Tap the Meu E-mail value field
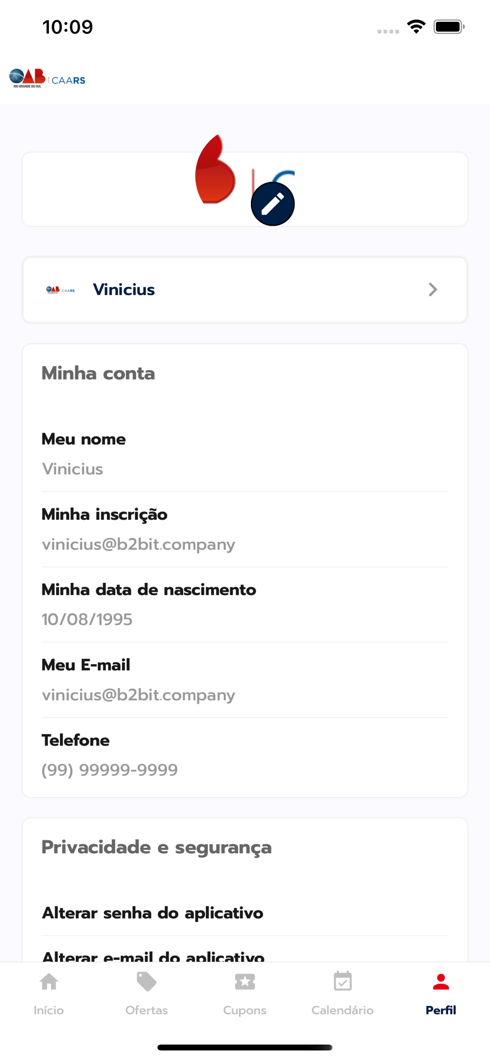 coord(138,695)
